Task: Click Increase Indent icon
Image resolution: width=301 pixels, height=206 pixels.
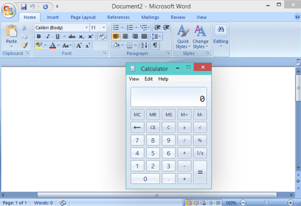Action: click(x=166, y=28)
